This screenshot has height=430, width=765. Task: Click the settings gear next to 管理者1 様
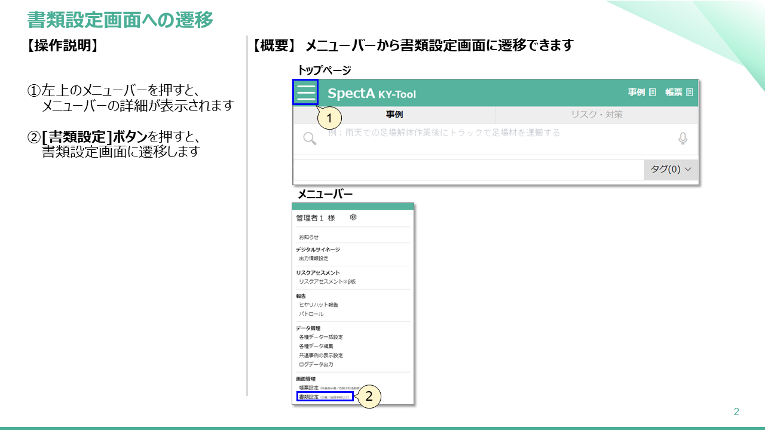[353, 217]
